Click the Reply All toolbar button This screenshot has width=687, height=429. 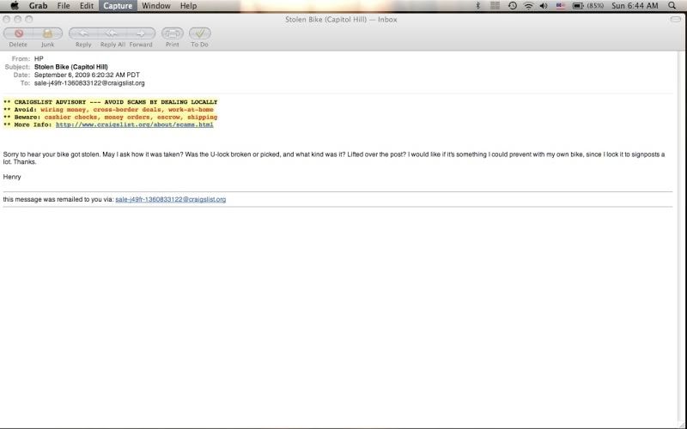pyautogui.click(x=112, y=33)
